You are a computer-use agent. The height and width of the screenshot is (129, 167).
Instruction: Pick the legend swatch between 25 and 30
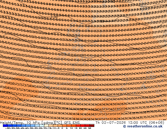[87, 126]
